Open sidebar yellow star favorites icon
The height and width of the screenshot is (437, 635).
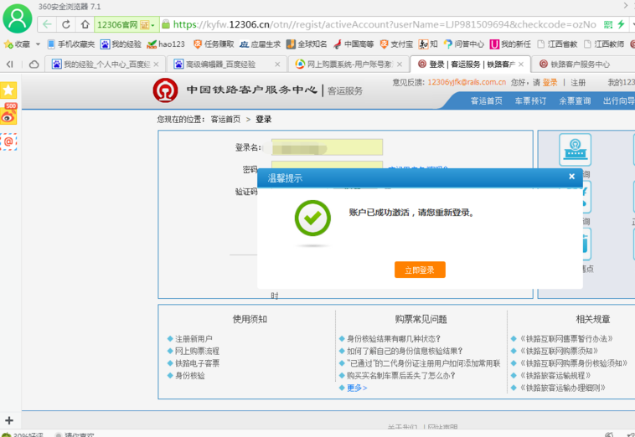[x=8, y=90]
